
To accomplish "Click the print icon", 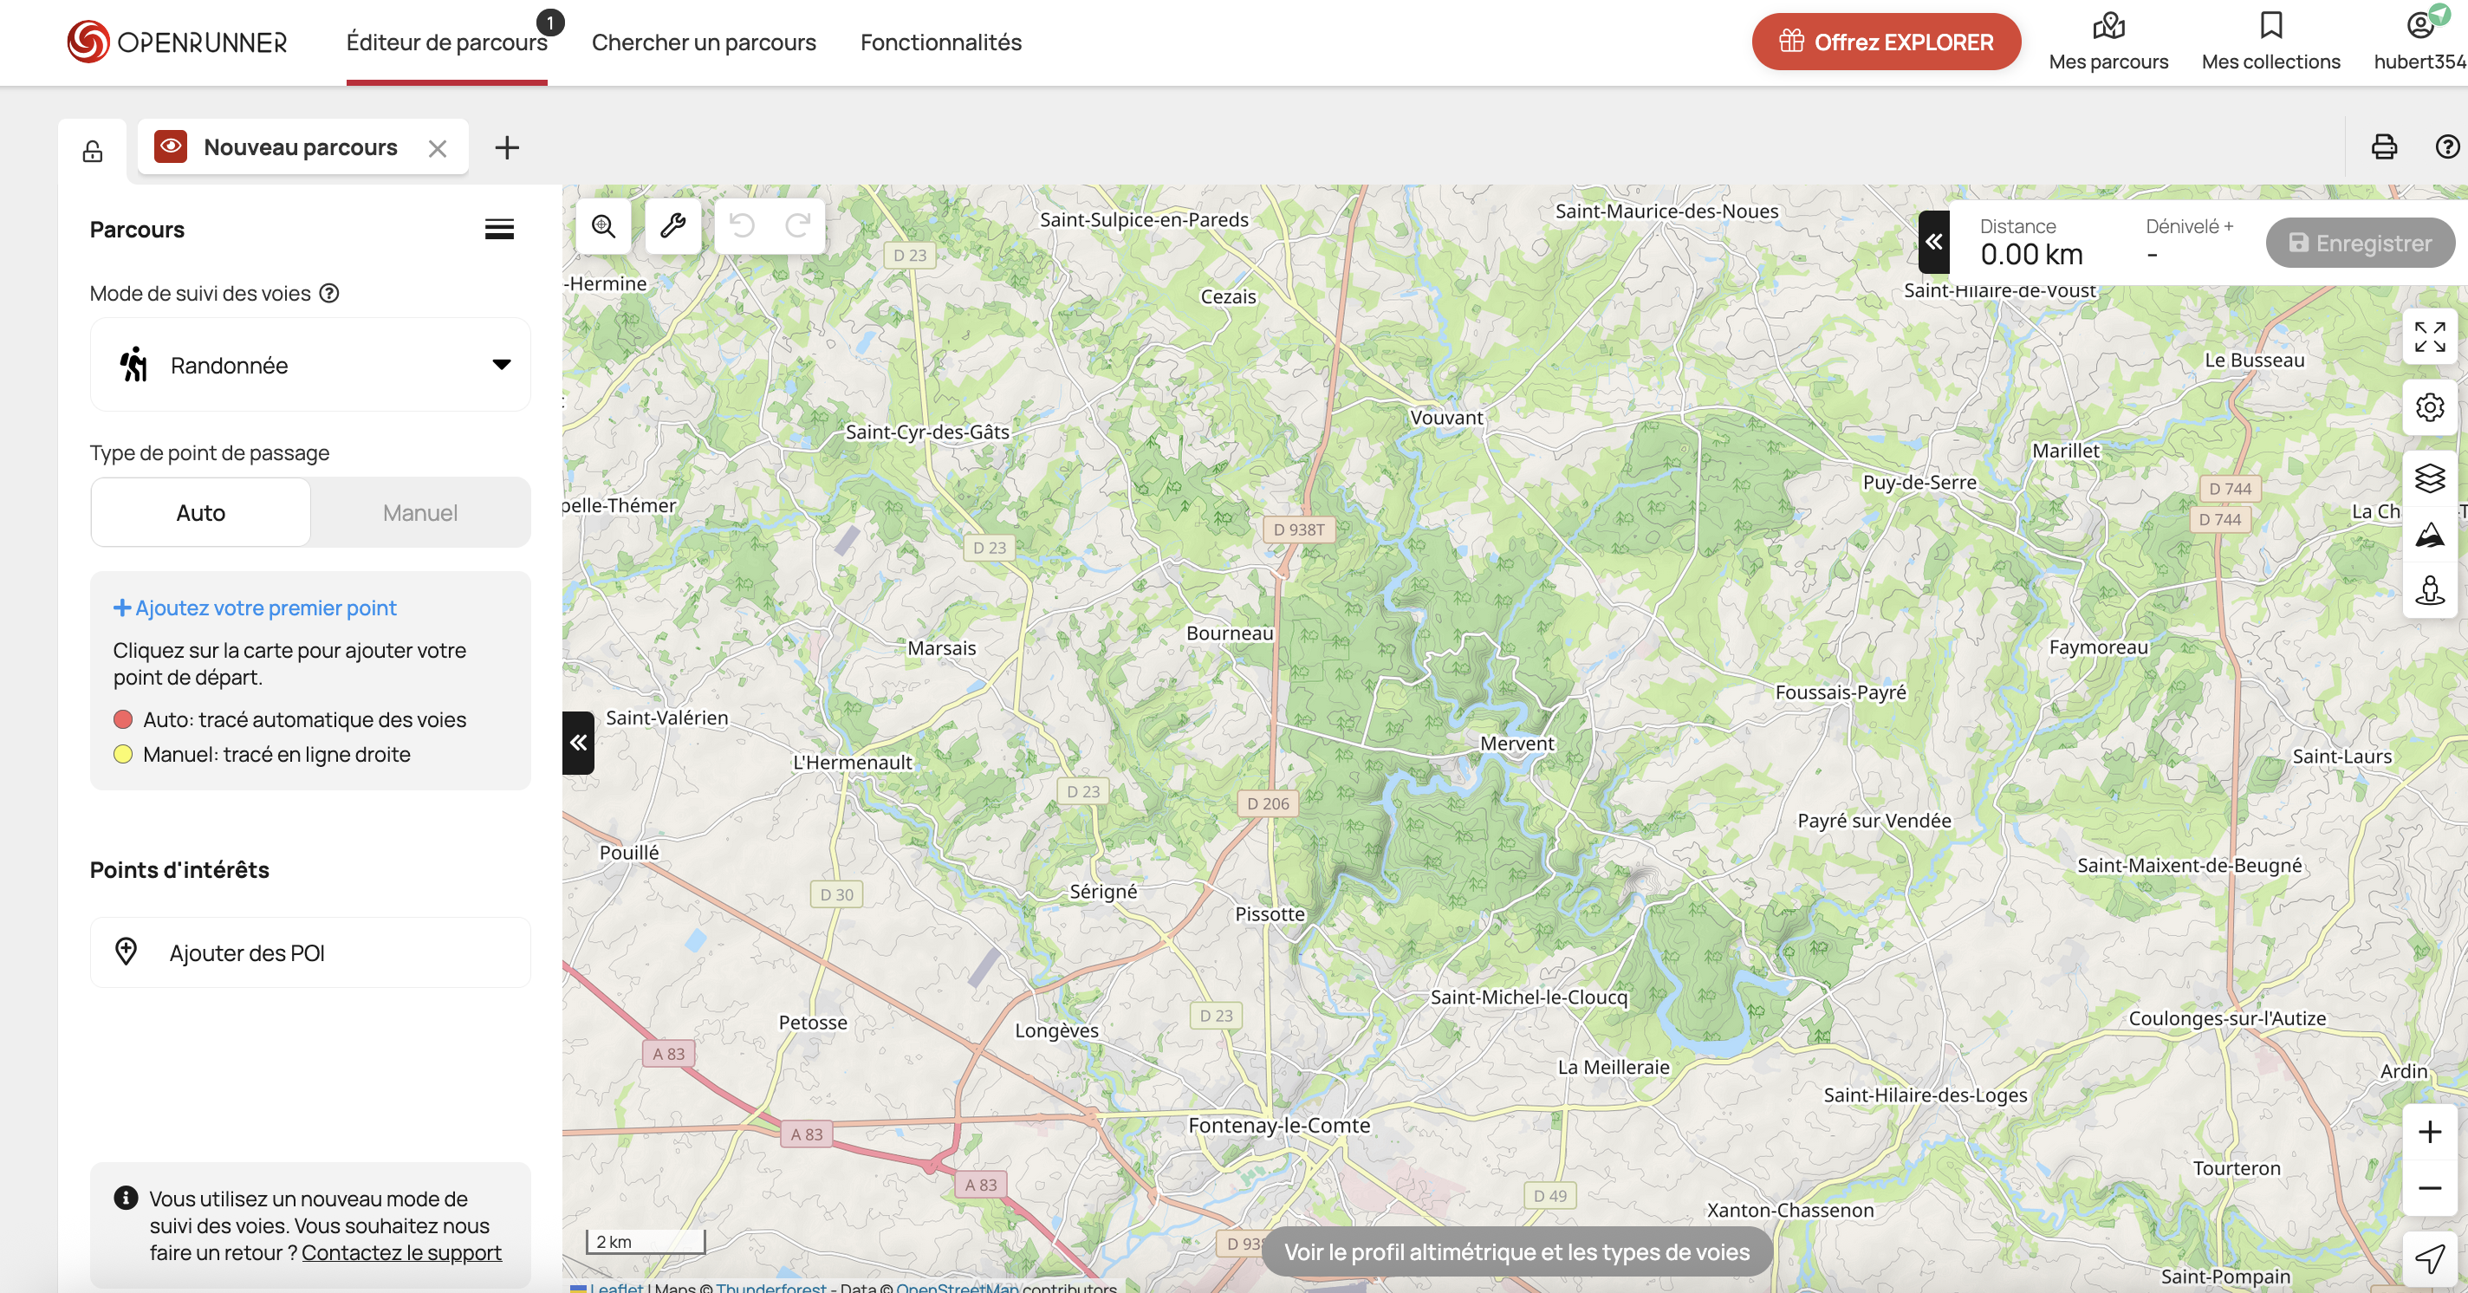I will click(2384, 146).
